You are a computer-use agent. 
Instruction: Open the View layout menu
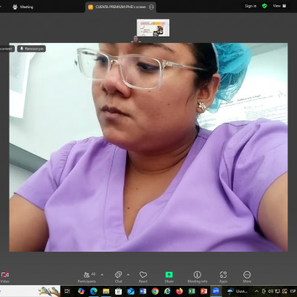click(279, 6)
